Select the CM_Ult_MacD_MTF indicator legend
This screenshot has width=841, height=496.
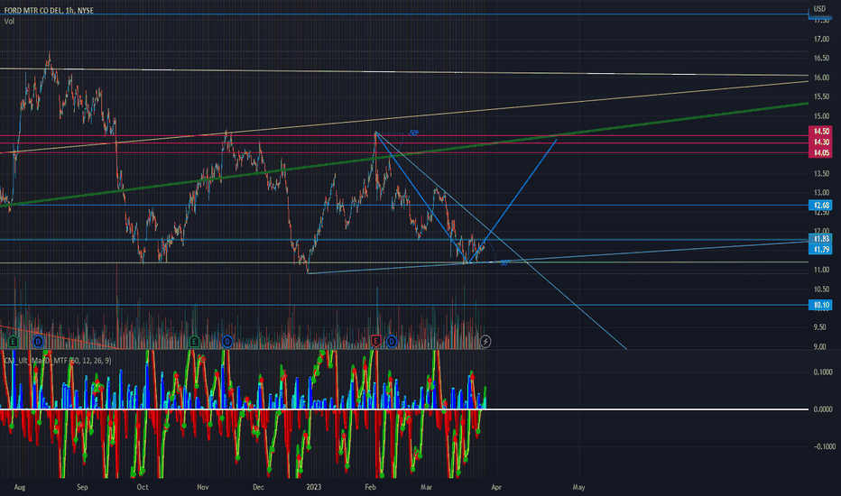58,361
